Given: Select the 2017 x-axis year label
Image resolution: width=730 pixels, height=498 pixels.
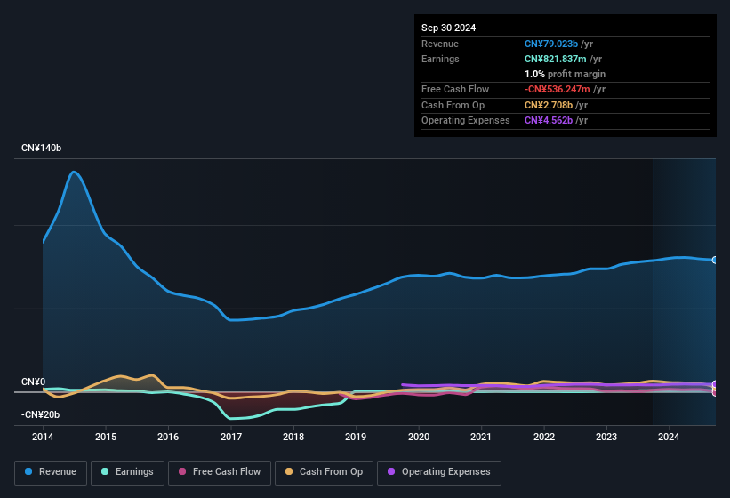Looking at the screenshot, I should pyautogui.click(x=231, y=437).
